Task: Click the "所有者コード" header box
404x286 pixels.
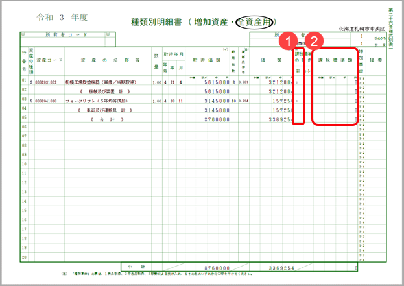Action: coord(67,40)
